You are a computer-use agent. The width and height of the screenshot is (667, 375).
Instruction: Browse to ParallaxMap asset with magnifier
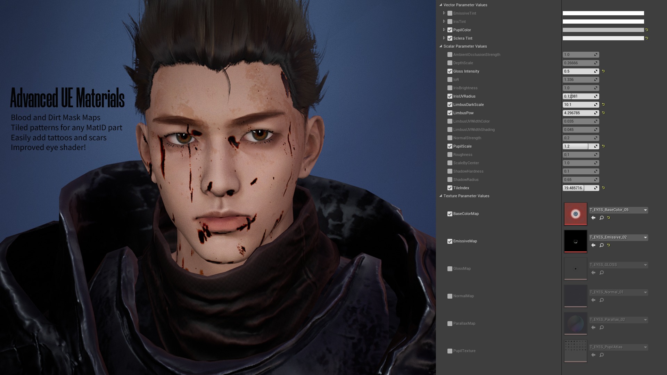pos(602,327)
